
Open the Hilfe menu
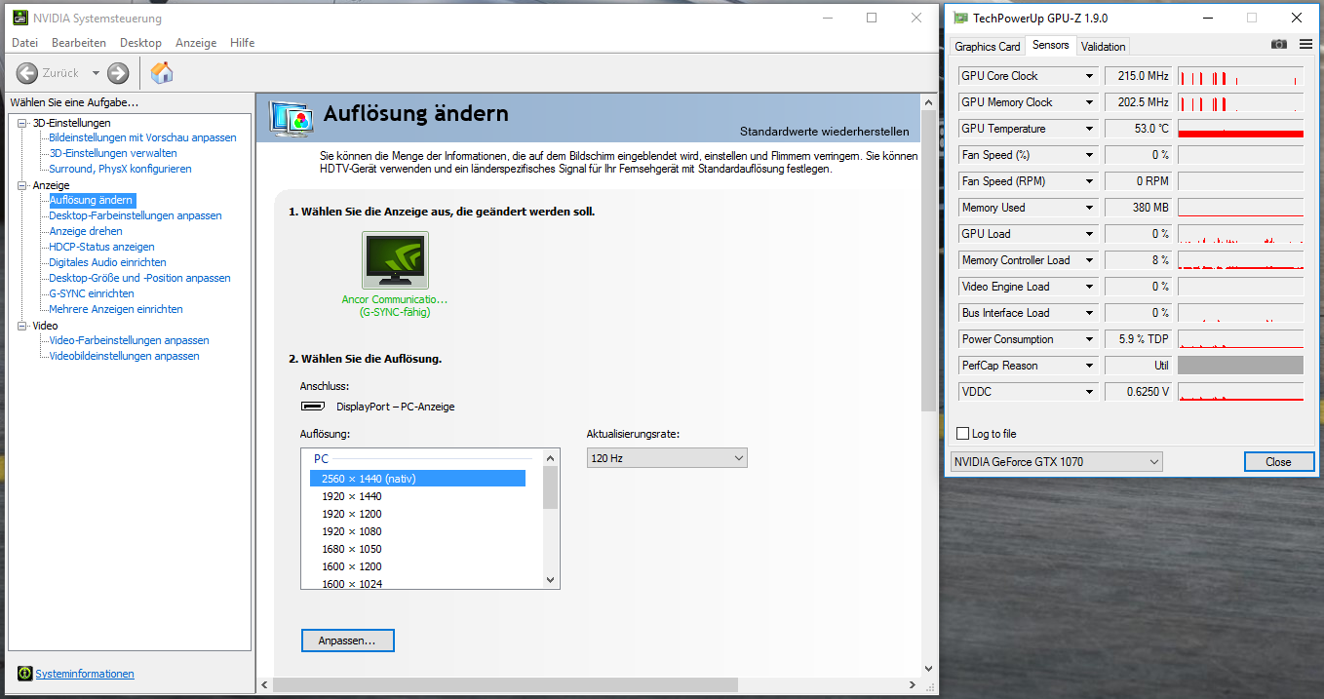(x=243, y=43)
